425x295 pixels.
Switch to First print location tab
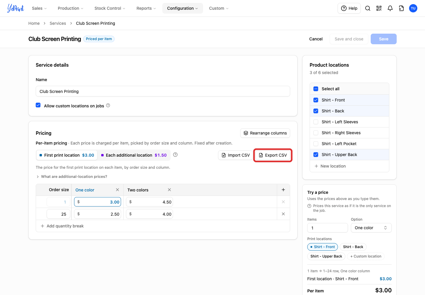click(67, 155)
